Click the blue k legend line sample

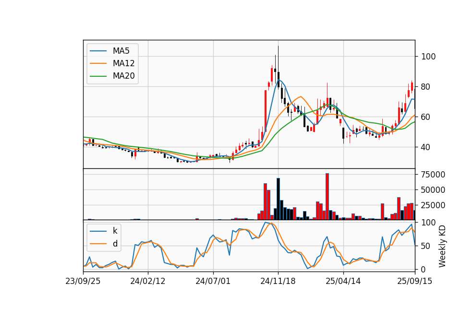tap(98, 231)
